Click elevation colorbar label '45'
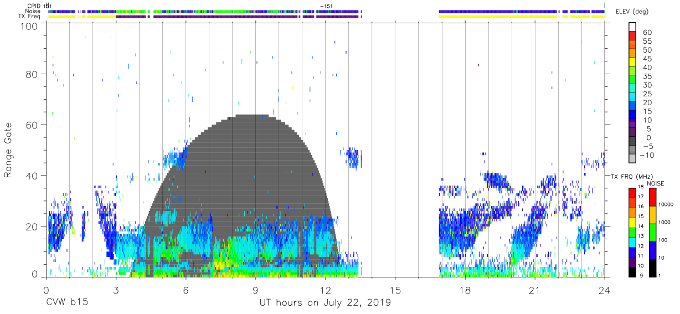The width and height of the screenshot is (680, 314). pyautogui.click(x=647, y=59)
